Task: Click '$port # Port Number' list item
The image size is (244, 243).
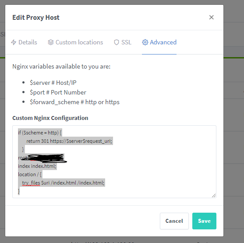Action: [x=58, y=92]
